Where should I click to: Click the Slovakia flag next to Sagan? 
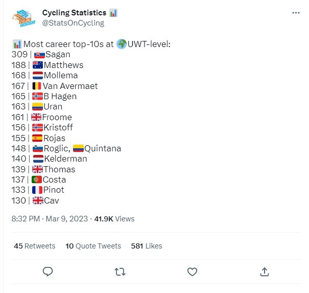(x=39, y=55)
